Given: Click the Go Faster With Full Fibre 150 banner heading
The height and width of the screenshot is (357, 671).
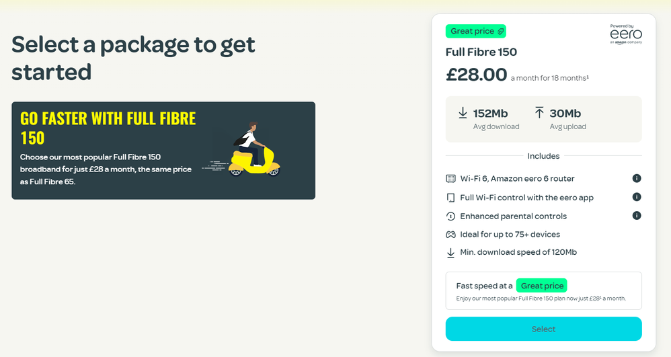Looking at the screenshot, I should 108,128.
